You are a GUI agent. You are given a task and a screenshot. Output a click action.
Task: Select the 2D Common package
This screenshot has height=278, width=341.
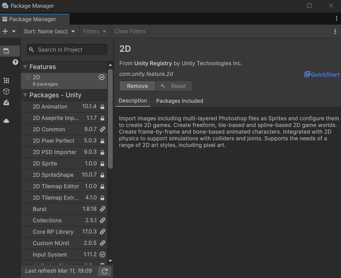point(64,129)
